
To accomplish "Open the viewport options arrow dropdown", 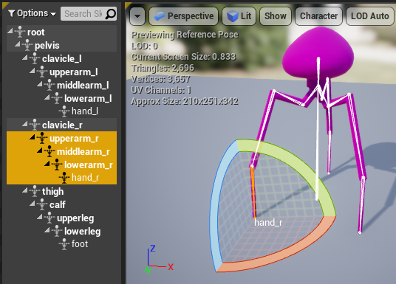I will (x=137, y=16).
